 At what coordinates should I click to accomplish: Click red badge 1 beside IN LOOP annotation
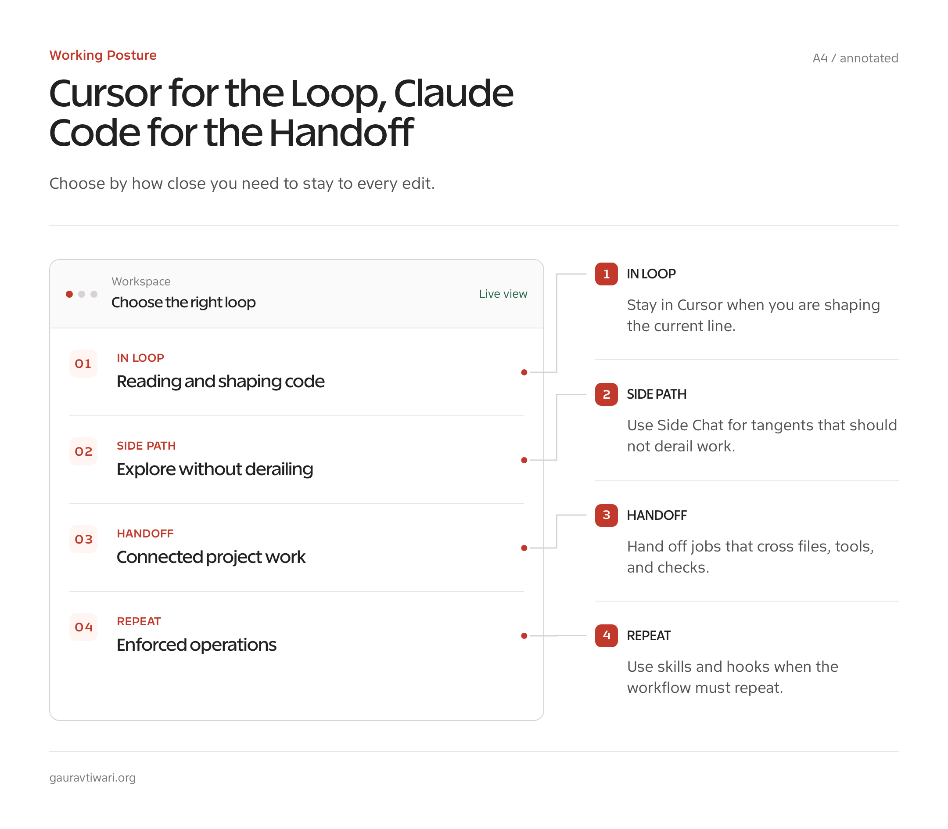(606, 274)
